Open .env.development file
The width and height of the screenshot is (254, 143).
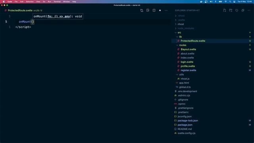coord(187,91)
